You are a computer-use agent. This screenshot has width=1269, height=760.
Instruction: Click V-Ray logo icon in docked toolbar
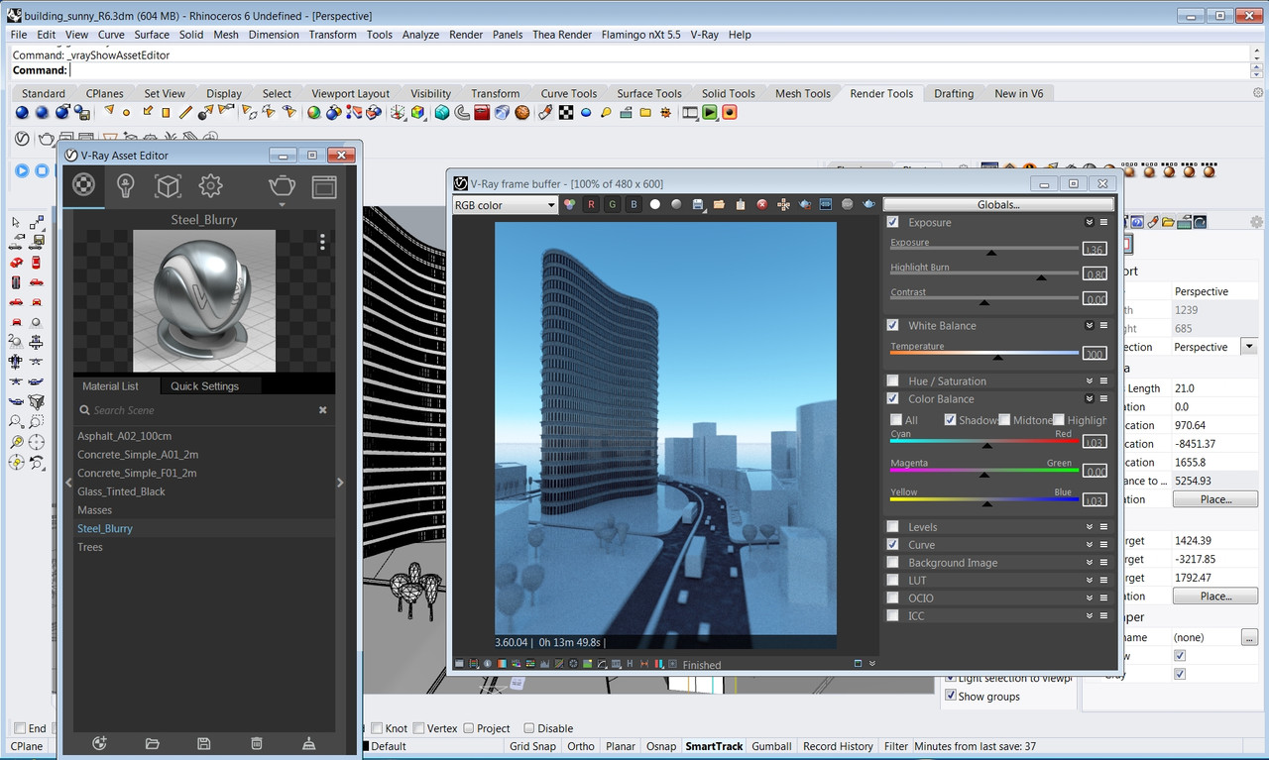pyautogui.click(x=21, y=139)
